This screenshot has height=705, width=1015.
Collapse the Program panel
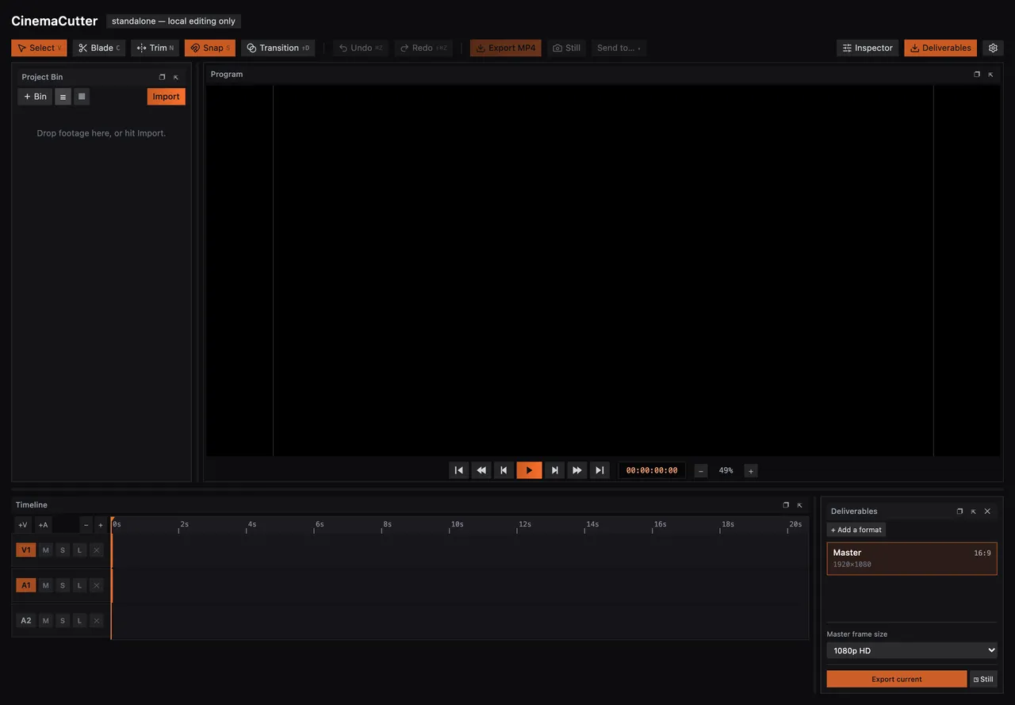pyautogui.click(x=990, y=74)
